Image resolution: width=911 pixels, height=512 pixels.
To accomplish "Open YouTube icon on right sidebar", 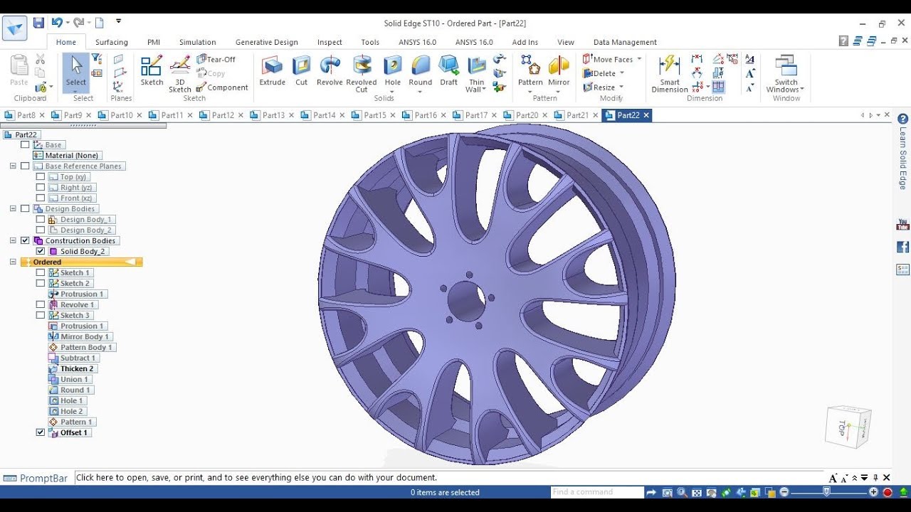I will 903,225.
